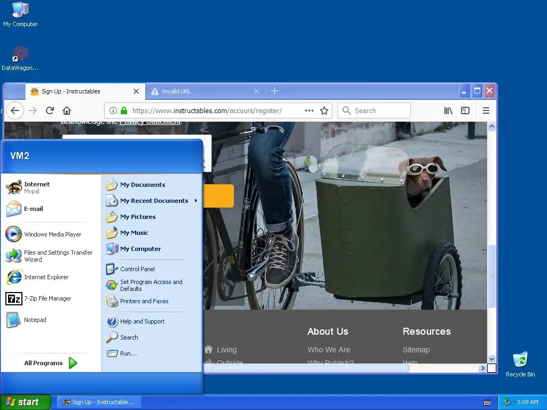This screenshot has height=410, width=547.
Task: Toggle the browser sidebar
Action: [x=465, y=111]
